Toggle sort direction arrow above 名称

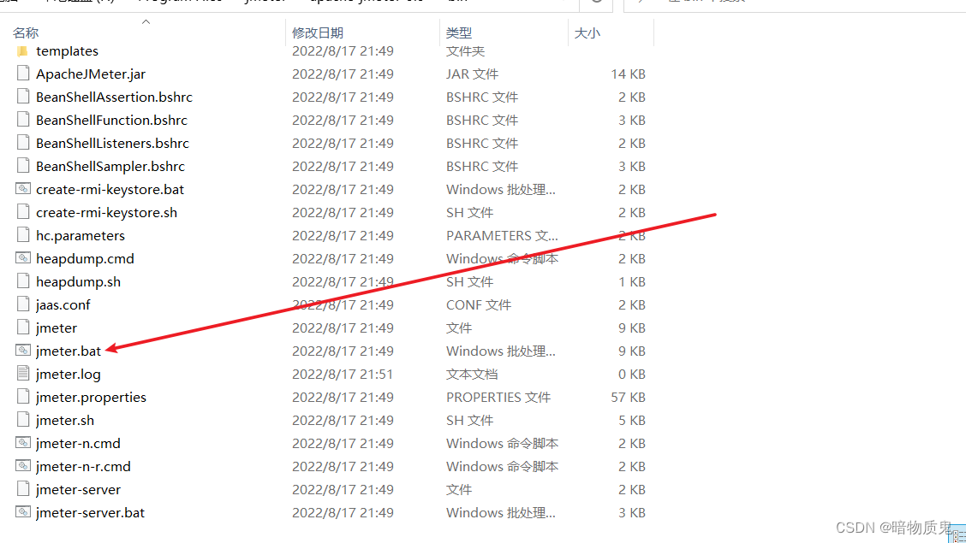[x=146, y=21]
